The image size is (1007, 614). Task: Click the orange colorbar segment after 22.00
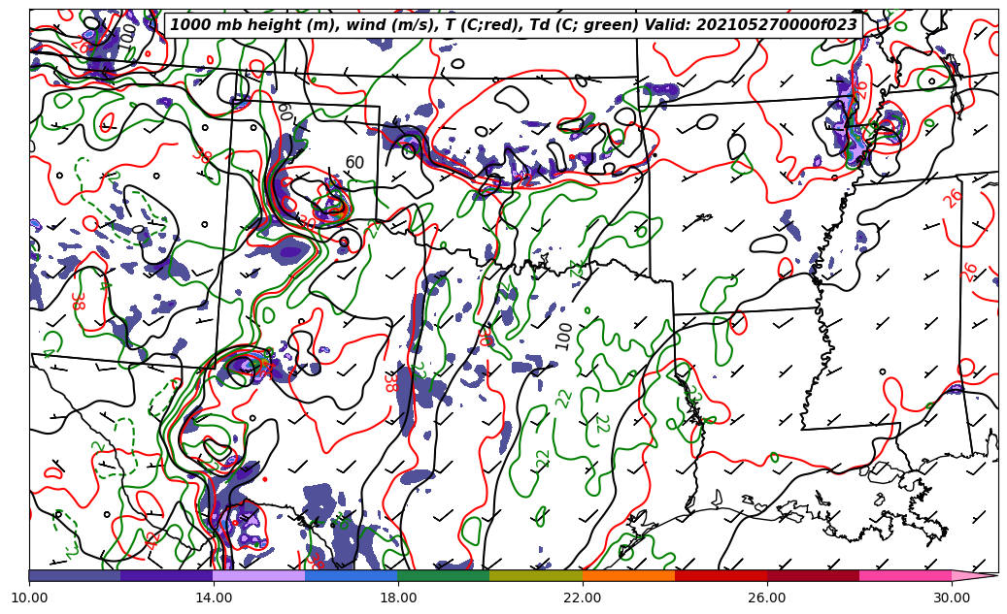[628, 575]
